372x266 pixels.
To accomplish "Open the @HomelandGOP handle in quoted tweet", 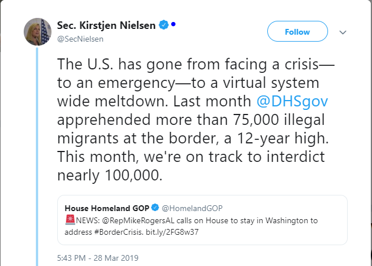I will (x=192, y=208).
